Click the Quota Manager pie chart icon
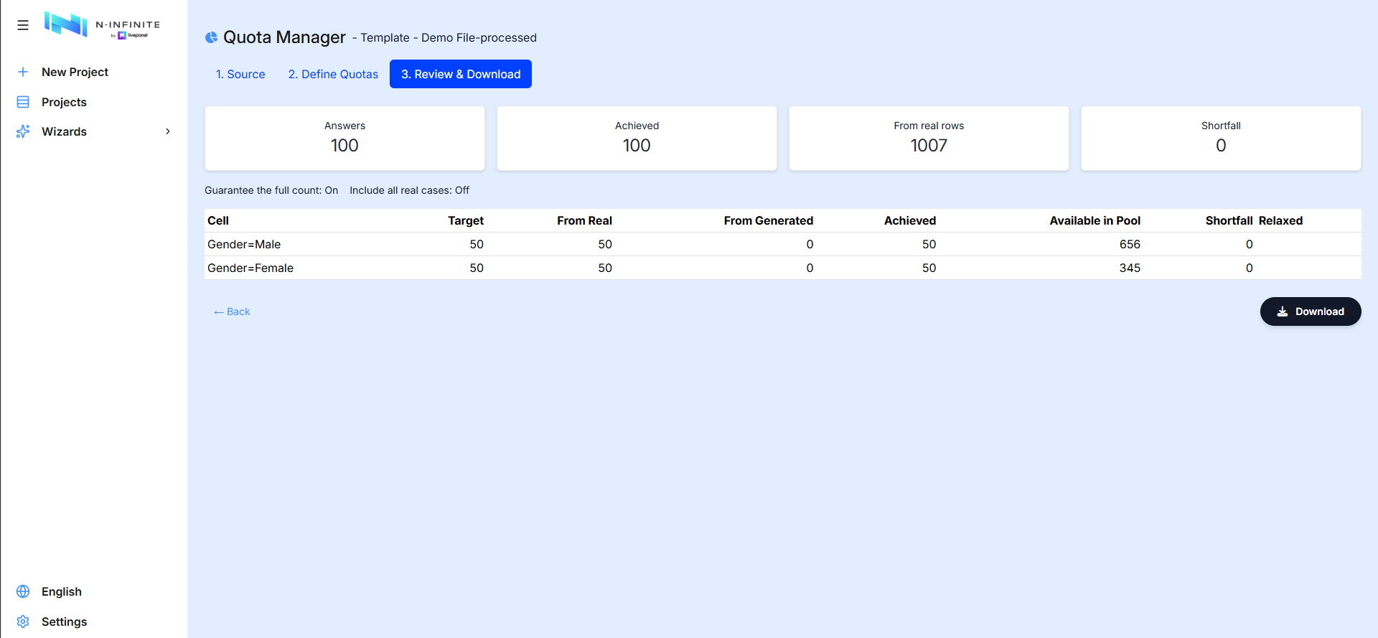This screenshot has width=1378, height=638. [211, 37]
